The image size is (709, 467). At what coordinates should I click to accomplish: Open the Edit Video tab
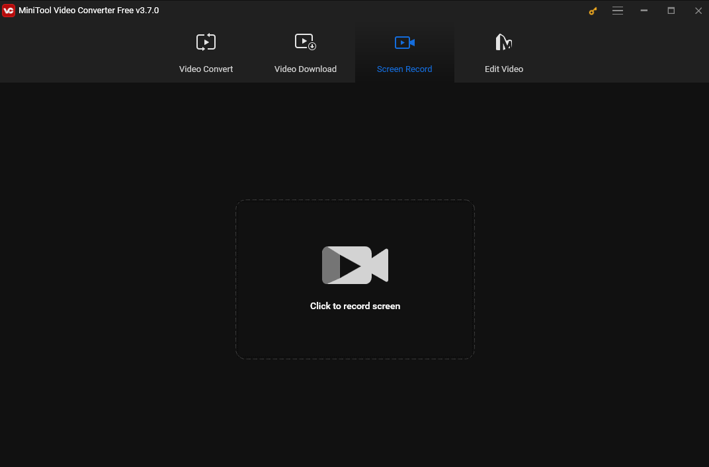503,69
